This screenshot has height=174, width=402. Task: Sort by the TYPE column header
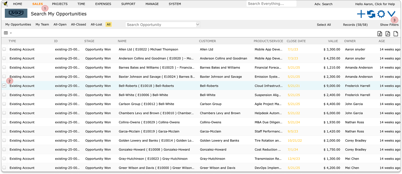tap(12, 41)
